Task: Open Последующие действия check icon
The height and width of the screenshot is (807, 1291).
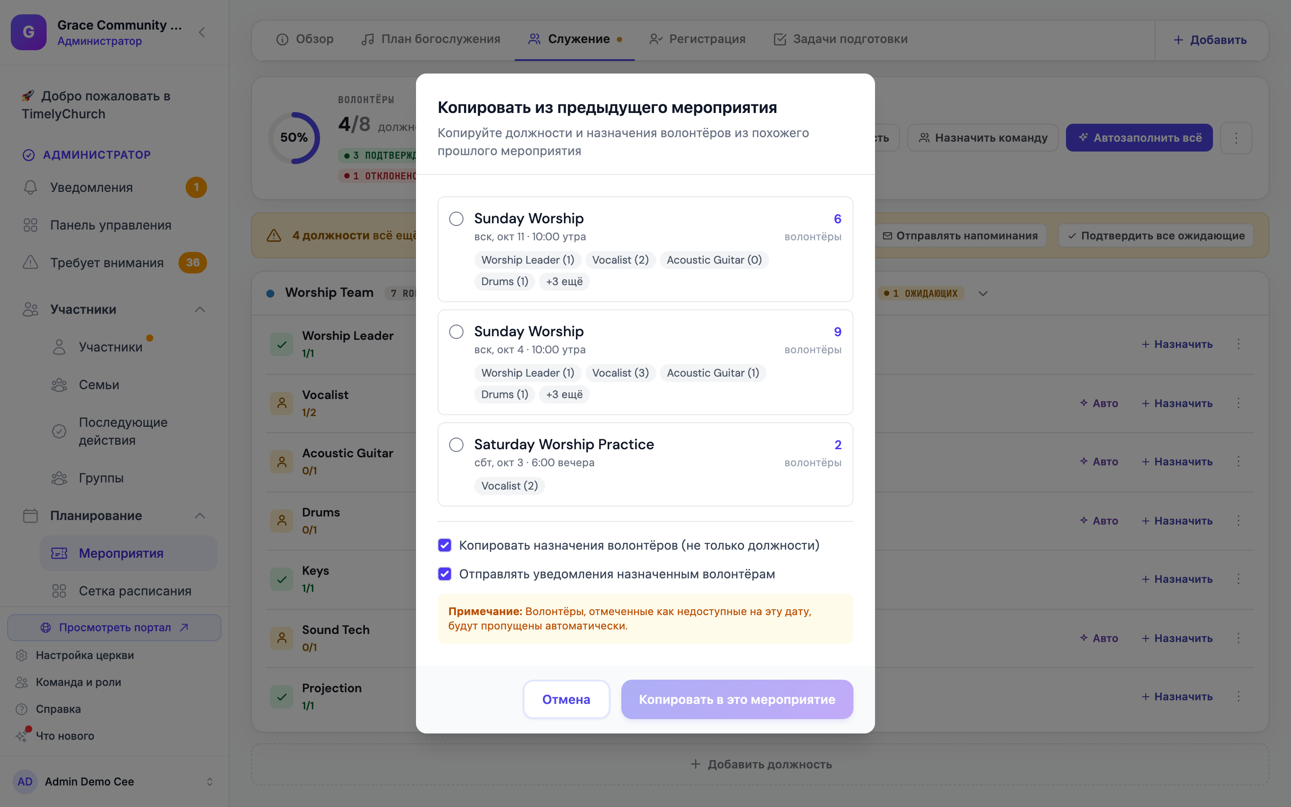Action: click(59, 431)
